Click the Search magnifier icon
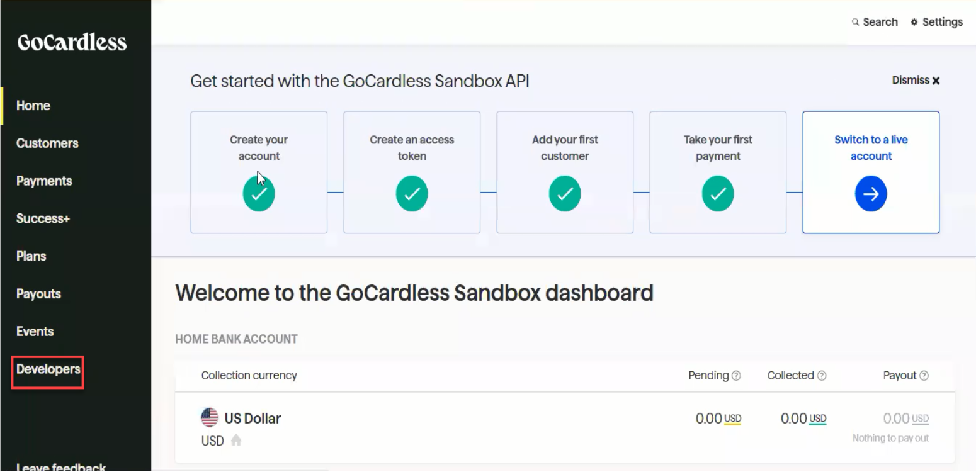976x472 pixels. (x=855, y=22)
